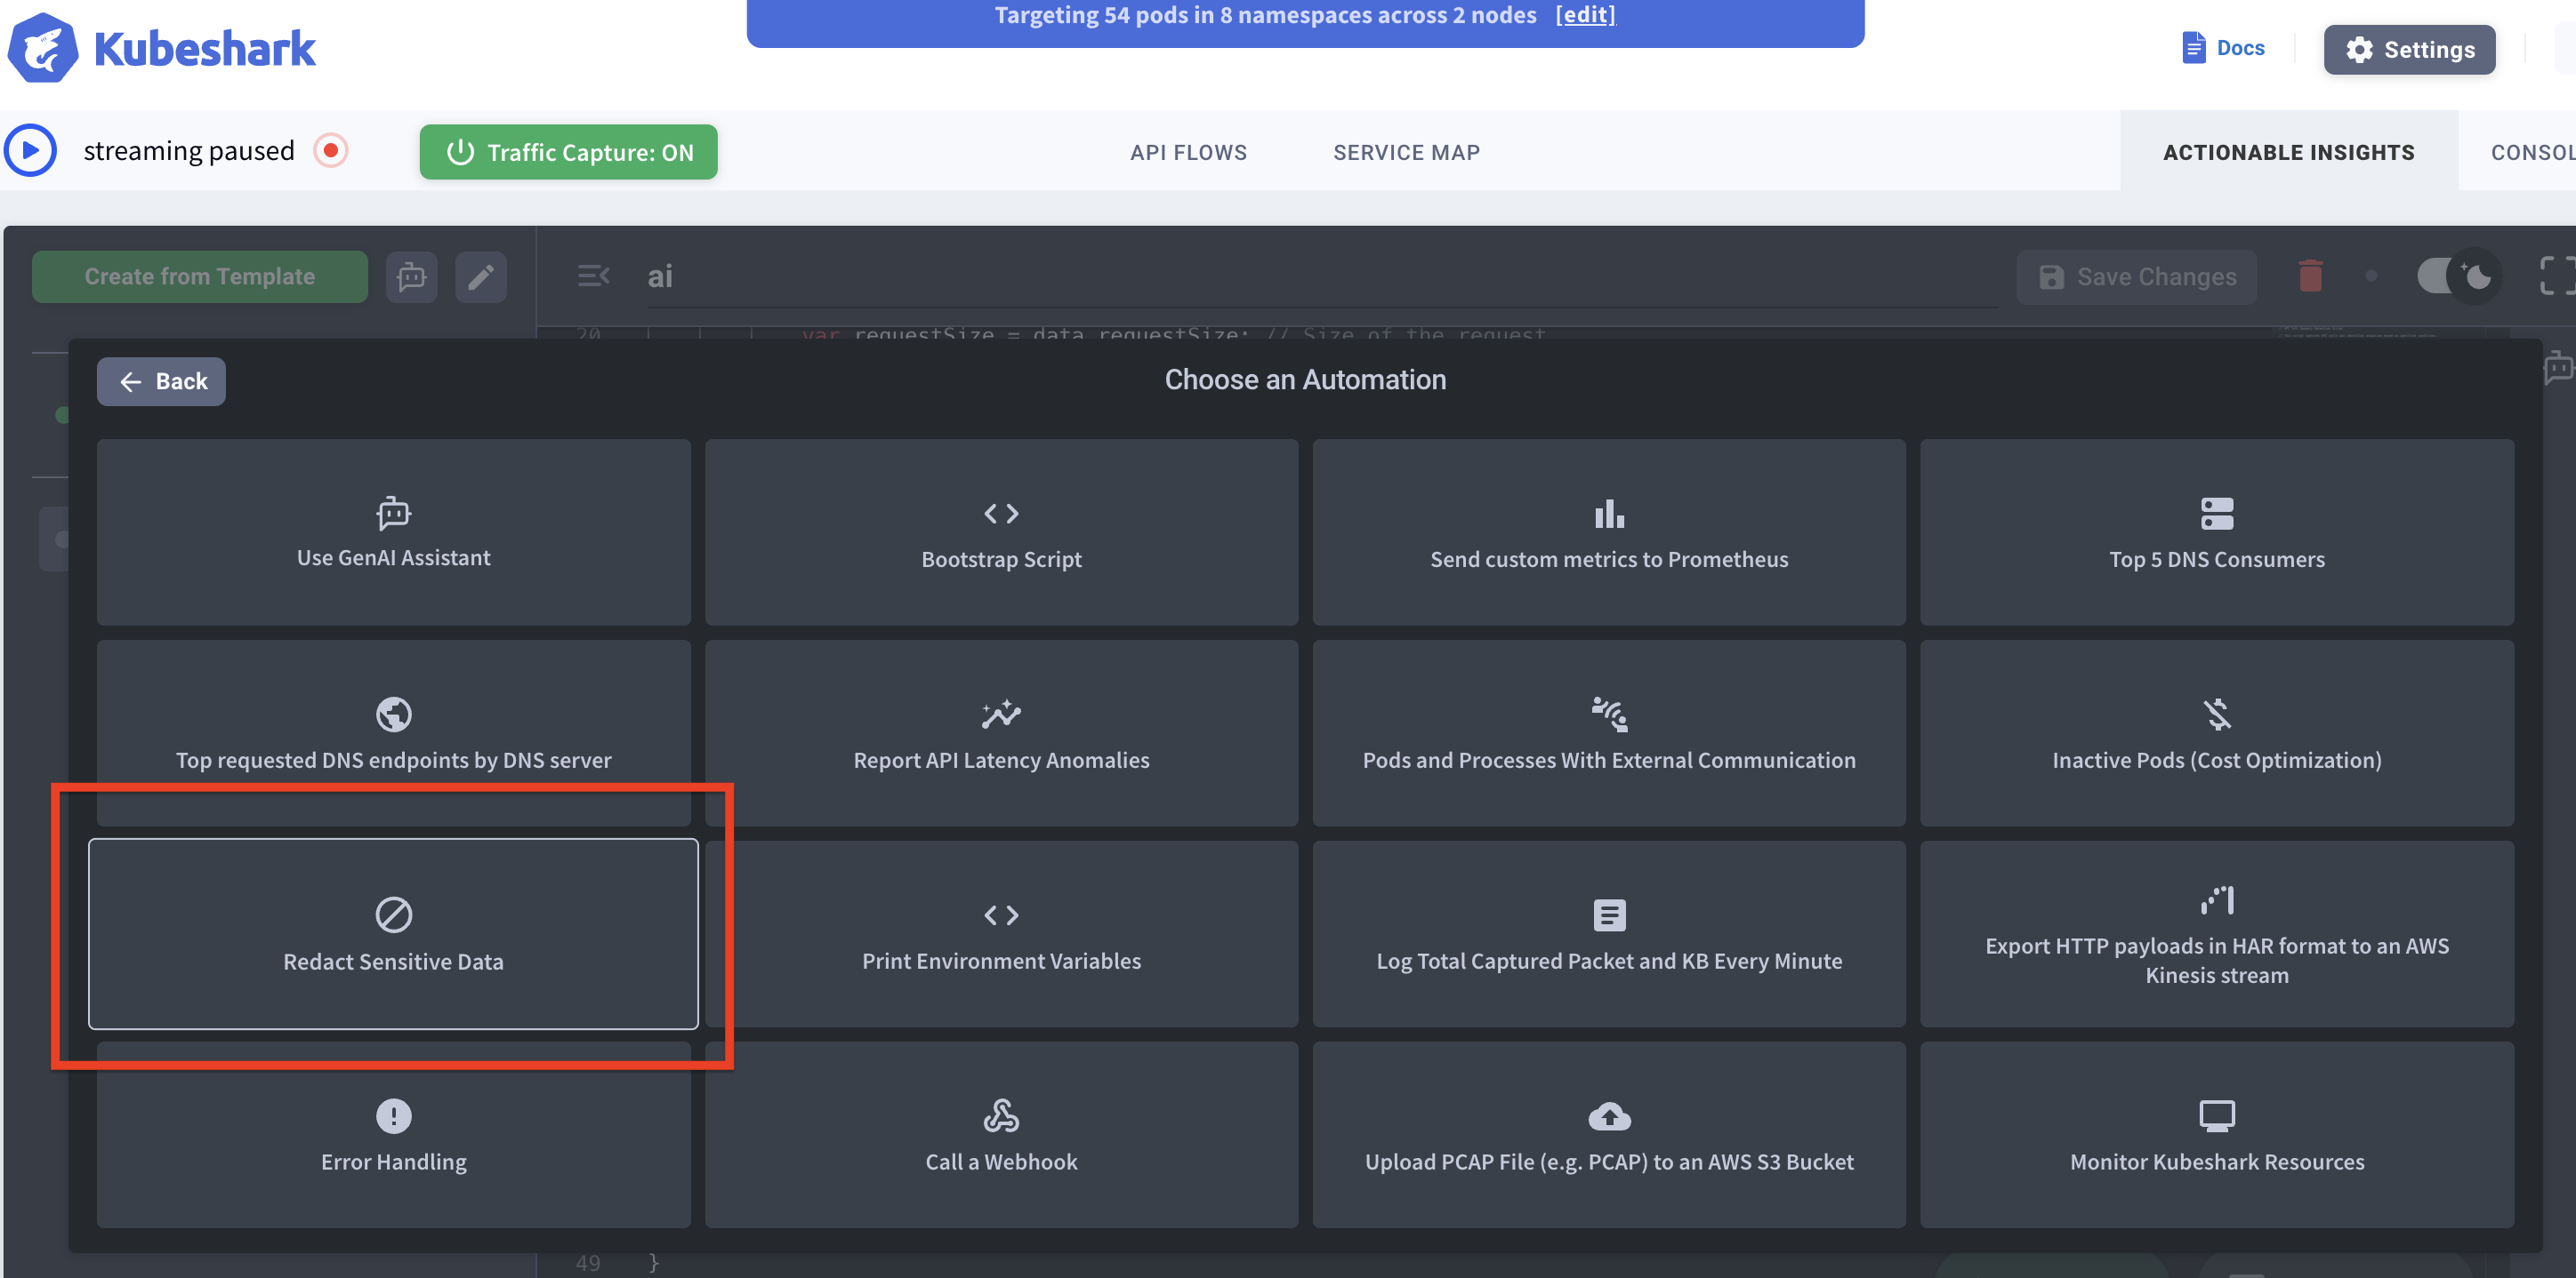Switch to the API FLOWS tab
Image resolution: width=2576 pixels, height=1278 pixels.
1189,152
